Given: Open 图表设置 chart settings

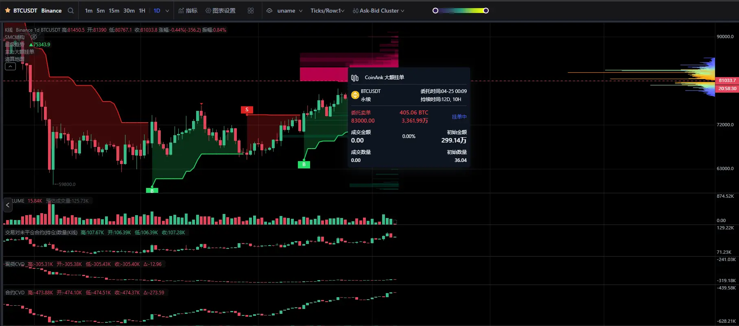Looking at the screenshot, I should [224, 11].
